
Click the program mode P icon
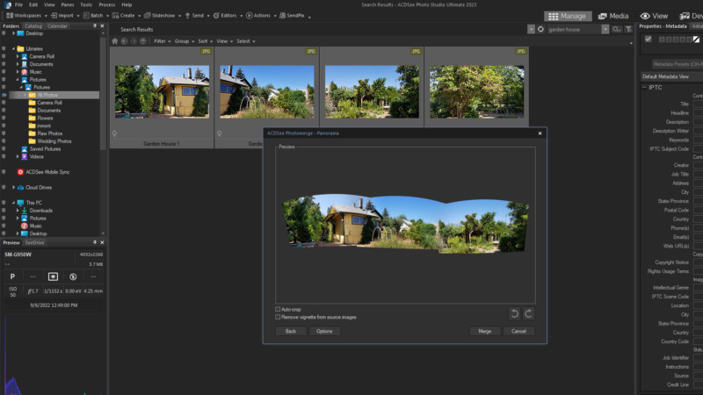12,276
